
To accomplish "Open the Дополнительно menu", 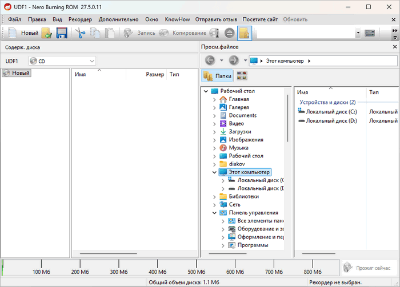I will click(x=118, y=19).
